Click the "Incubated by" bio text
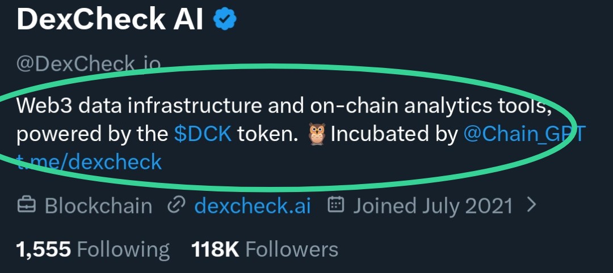 pos(394,135)
